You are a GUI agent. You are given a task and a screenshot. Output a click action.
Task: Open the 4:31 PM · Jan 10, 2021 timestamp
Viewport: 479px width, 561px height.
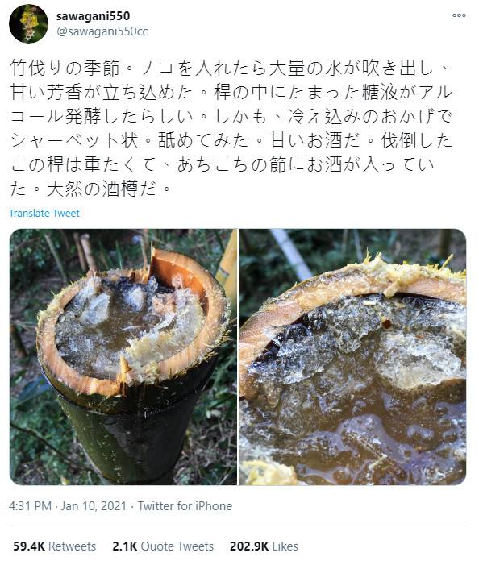point(68,506)
